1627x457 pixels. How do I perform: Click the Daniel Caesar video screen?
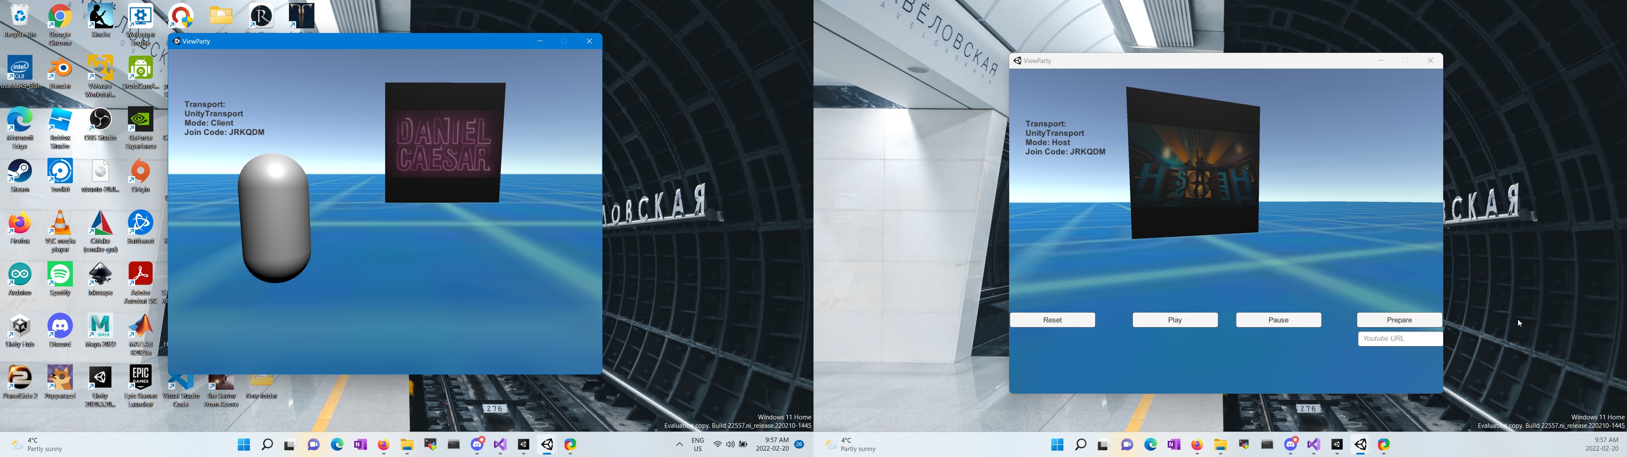pyautogui.click(x=444, y=143)
